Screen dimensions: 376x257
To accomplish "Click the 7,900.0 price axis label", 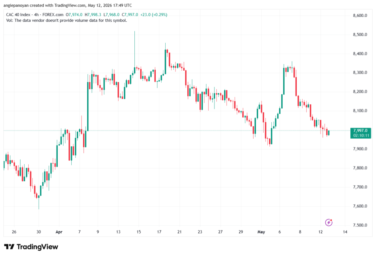I will (360, 149).
